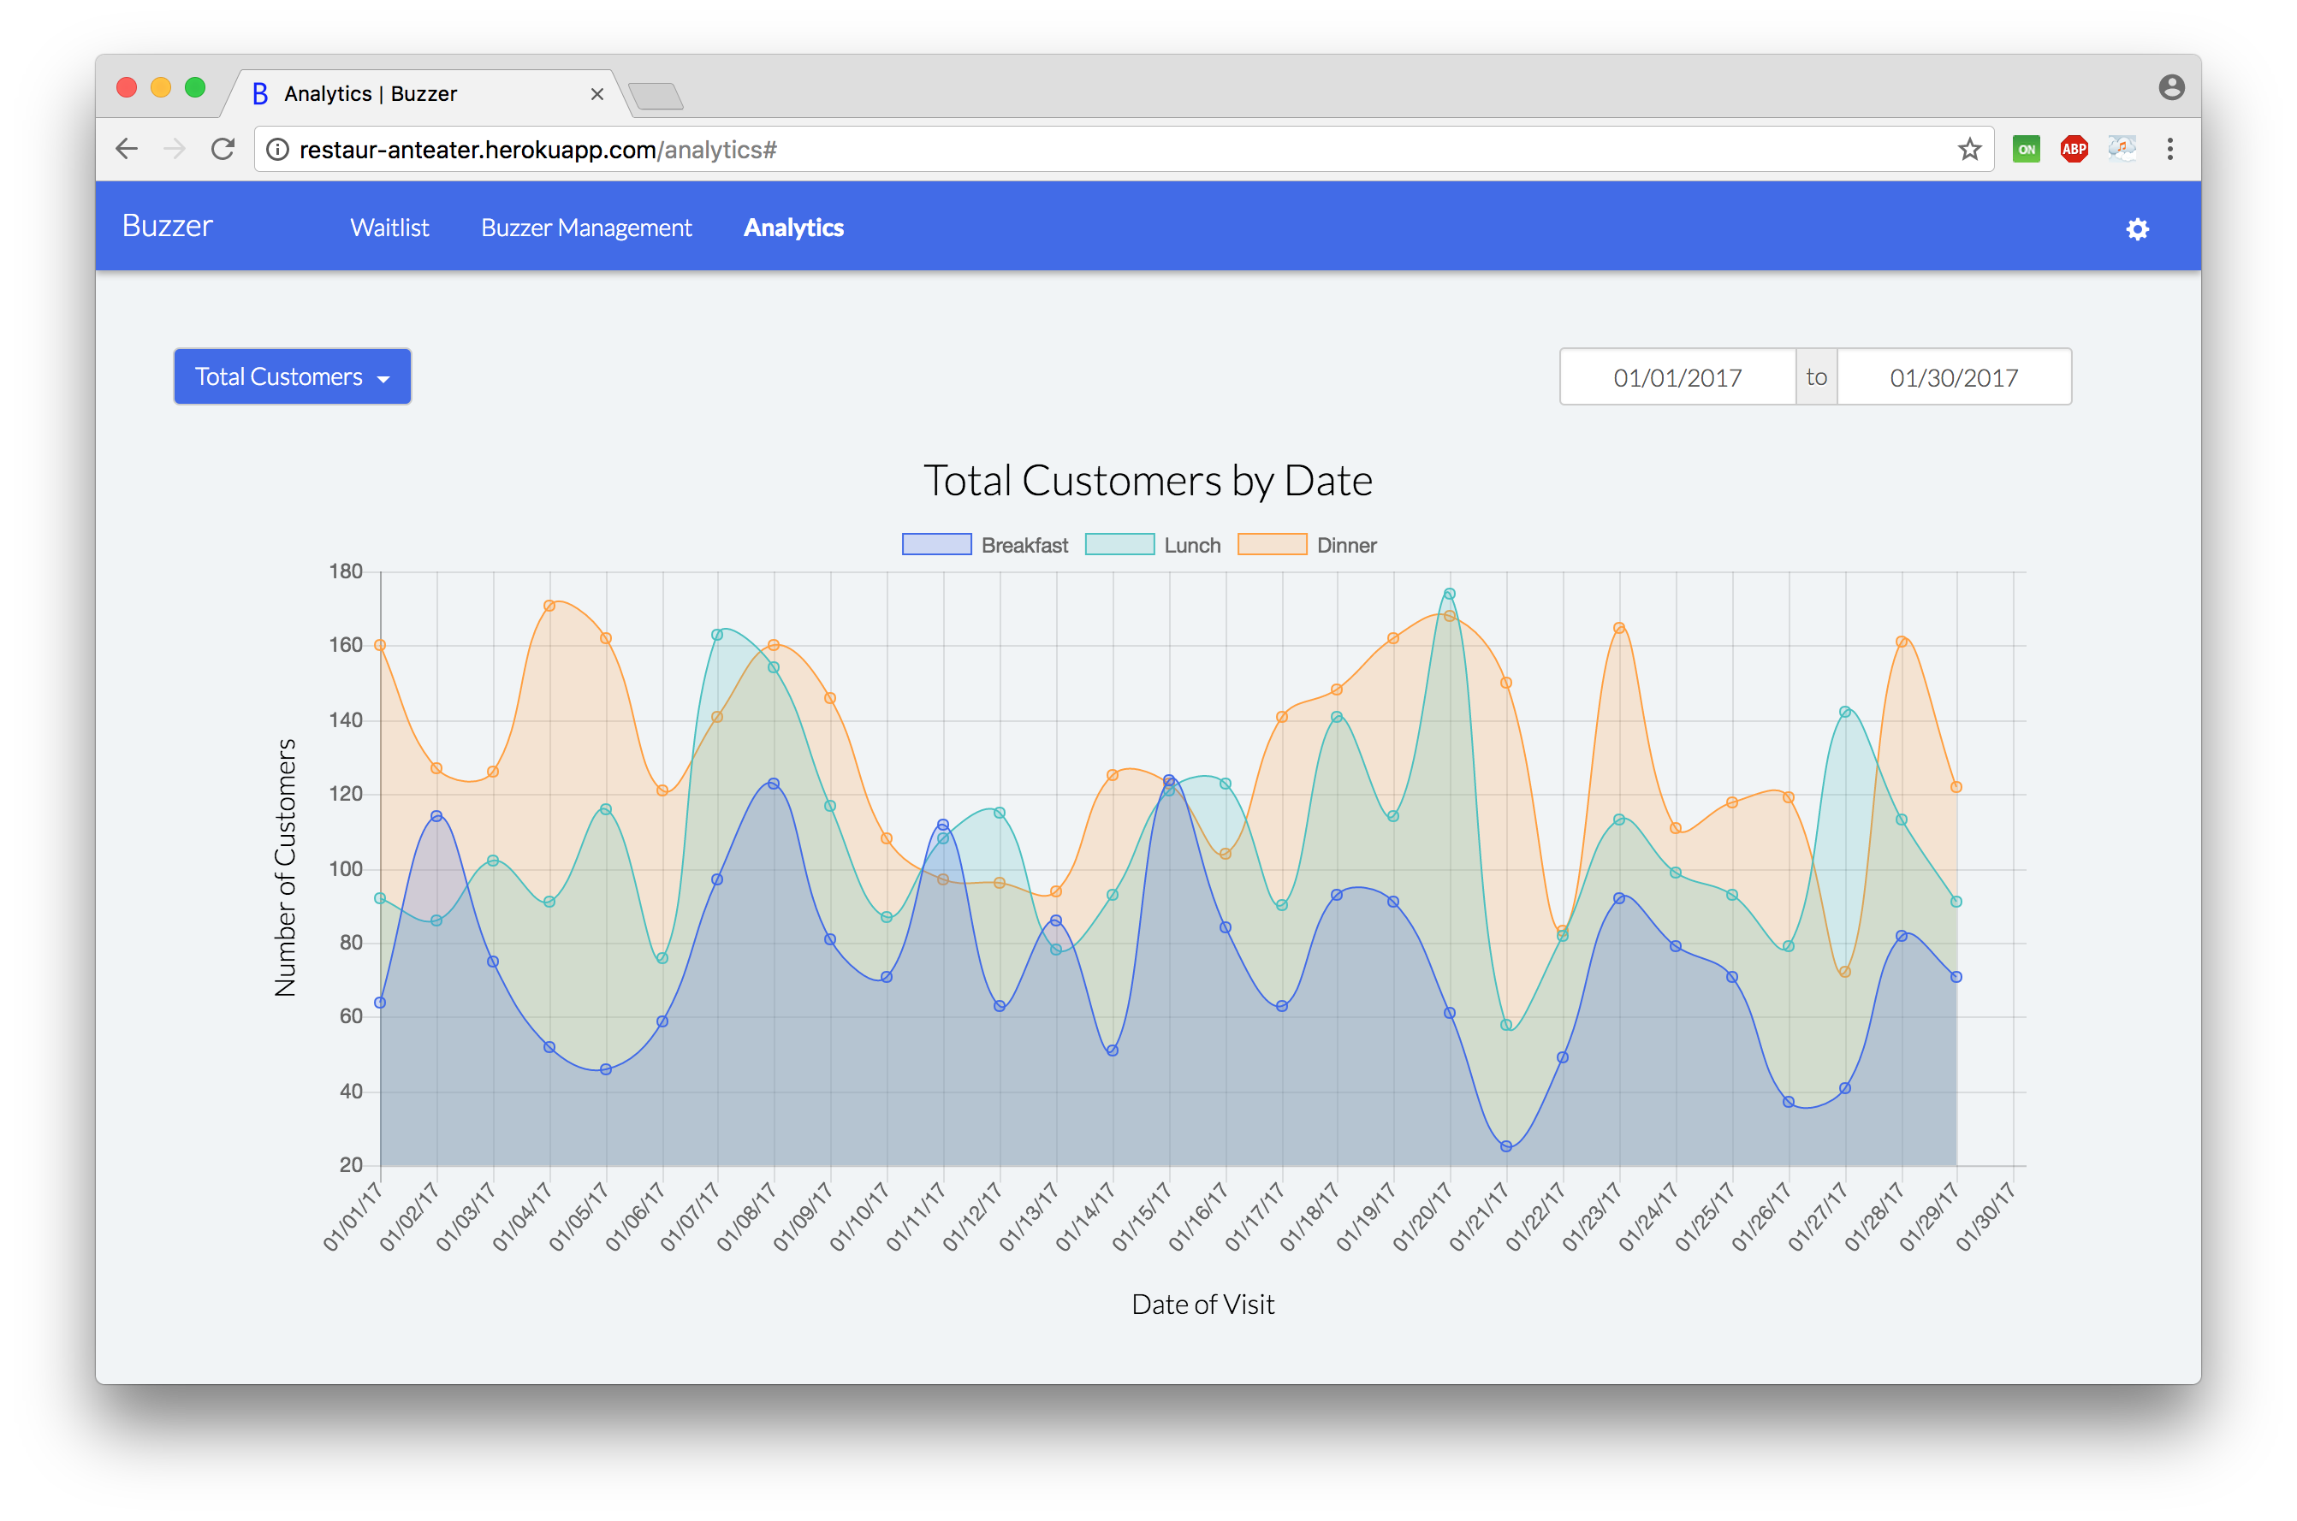Reload the Analytics page
The height and width of the screenshot is (1521, 2297).
(223, 150)
